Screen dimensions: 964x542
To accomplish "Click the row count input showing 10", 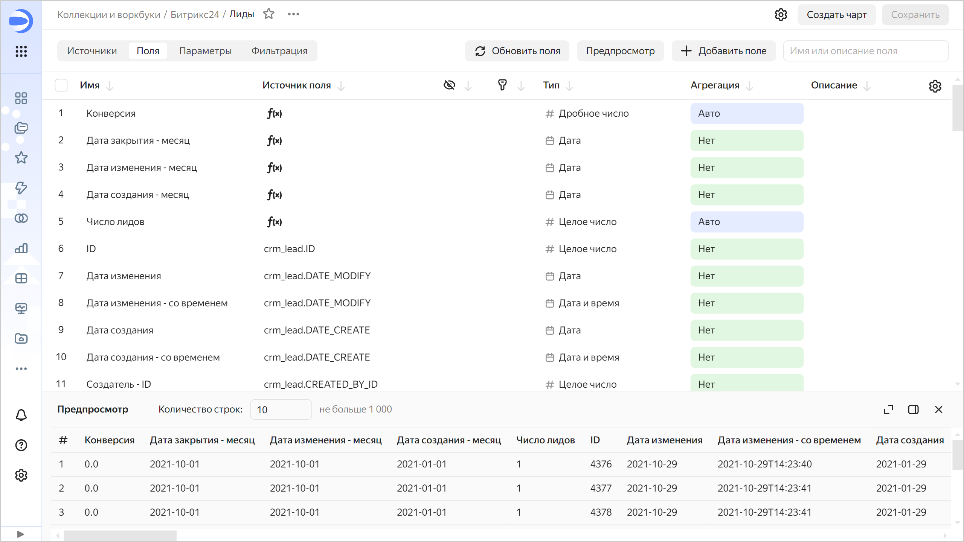I will point(281,410).
